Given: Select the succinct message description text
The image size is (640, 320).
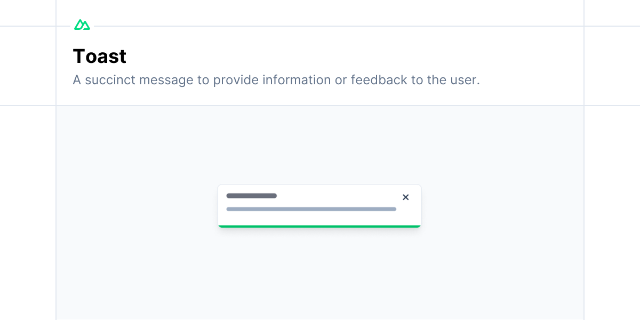Looking at the screenshot, I should (x=276, y=80).
